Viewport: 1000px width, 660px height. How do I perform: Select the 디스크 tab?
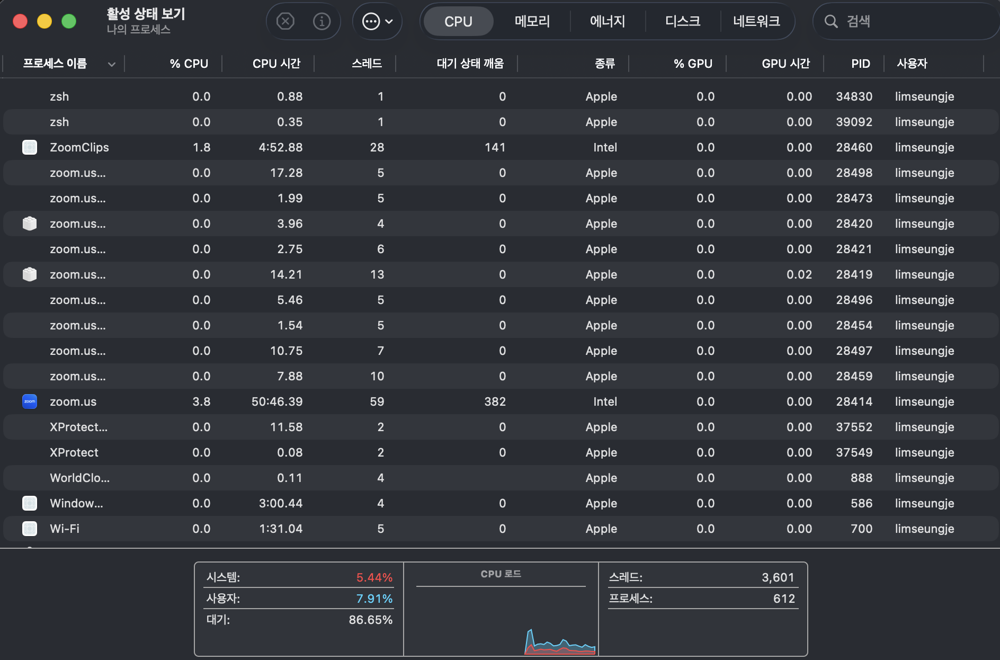pyautogui.click(x=682, y=21)
